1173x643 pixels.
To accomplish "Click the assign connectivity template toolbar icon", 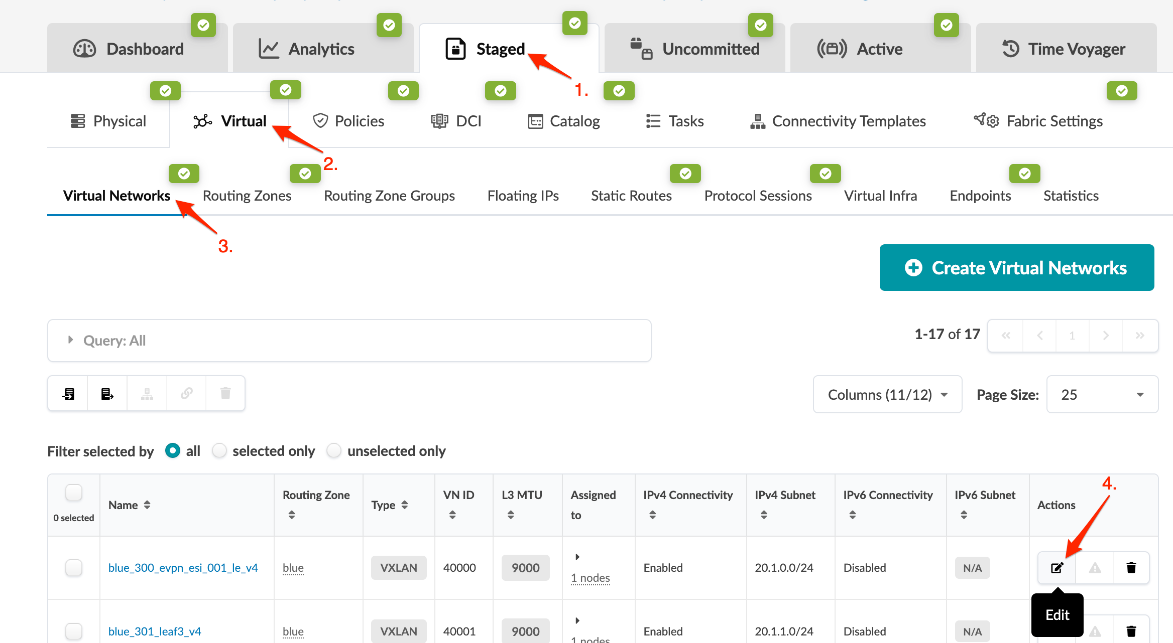I will [147, 394].
